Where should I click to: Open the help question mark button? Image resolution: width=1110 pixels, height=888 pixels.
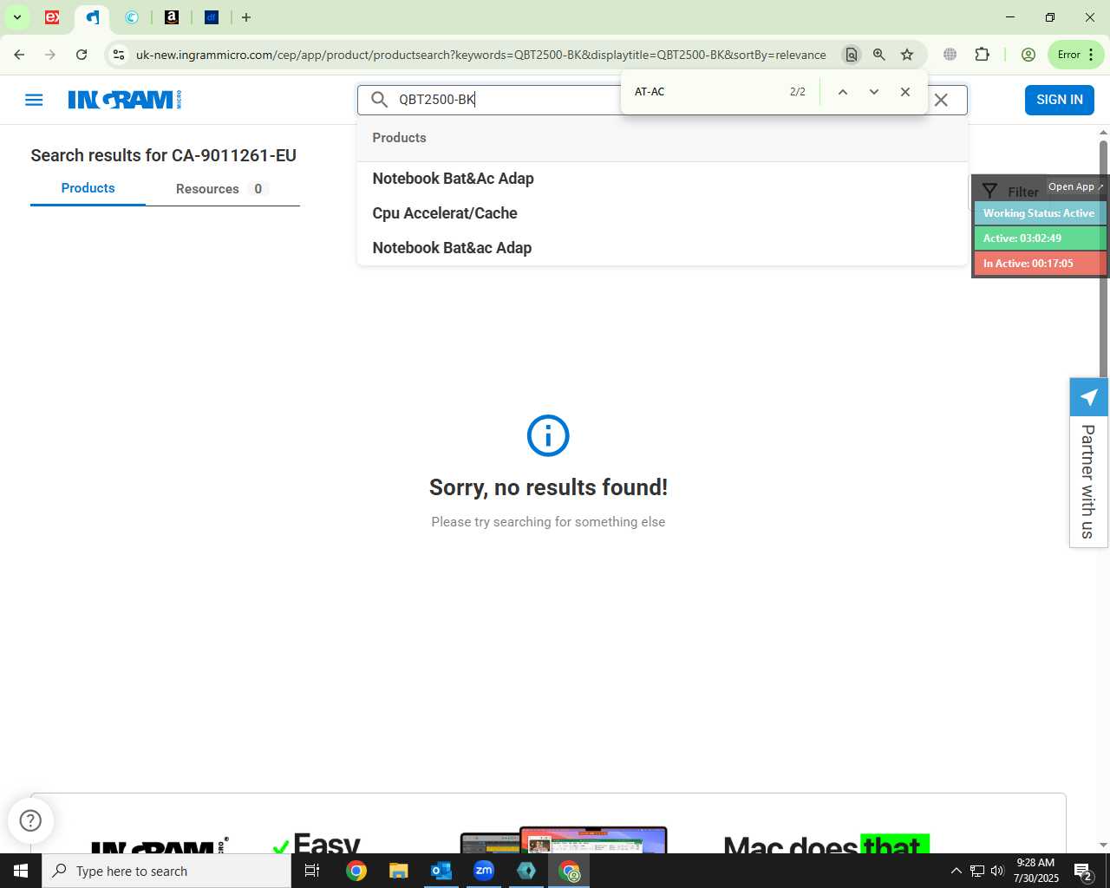tap(30, 820)
